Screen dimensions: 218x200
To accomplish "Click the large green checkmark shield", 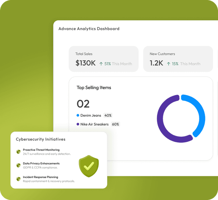I will click(x=89, y=166).
